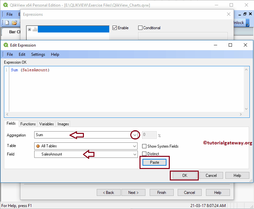Open the Aggregation dropdown
254x209 pixels.
pyautogui.click(x=135, y=135)
